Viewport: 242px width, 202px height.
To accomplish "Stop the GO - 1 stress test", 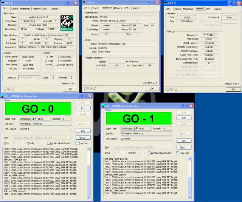I will [184, 118].
